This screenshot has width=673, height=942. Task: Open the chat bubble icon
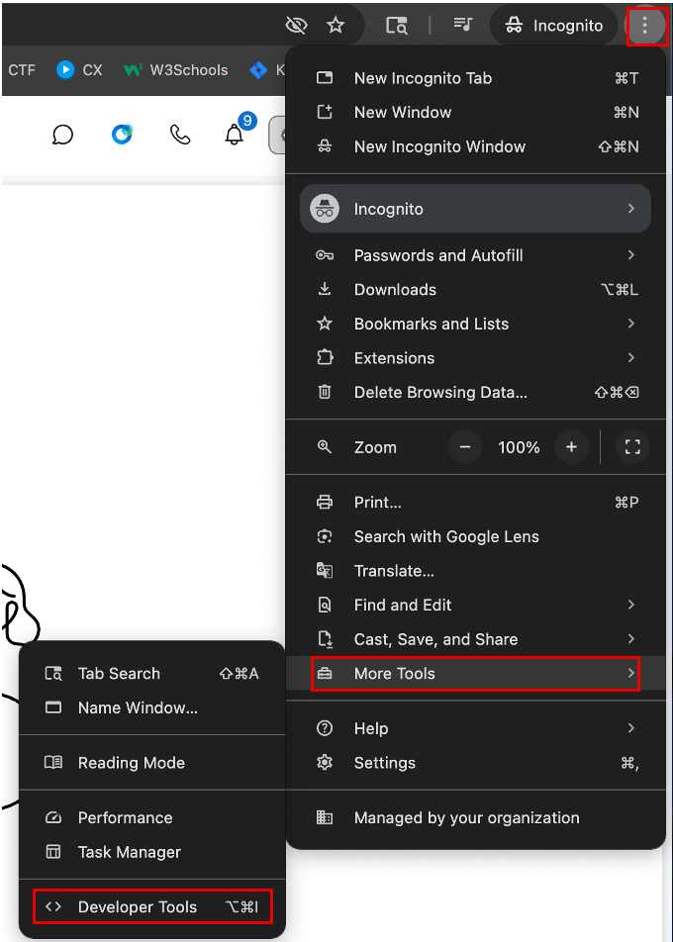62,135
